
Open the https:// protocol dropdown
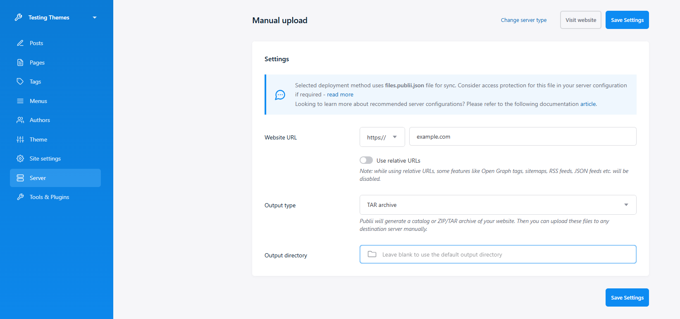tap(382, 137)
